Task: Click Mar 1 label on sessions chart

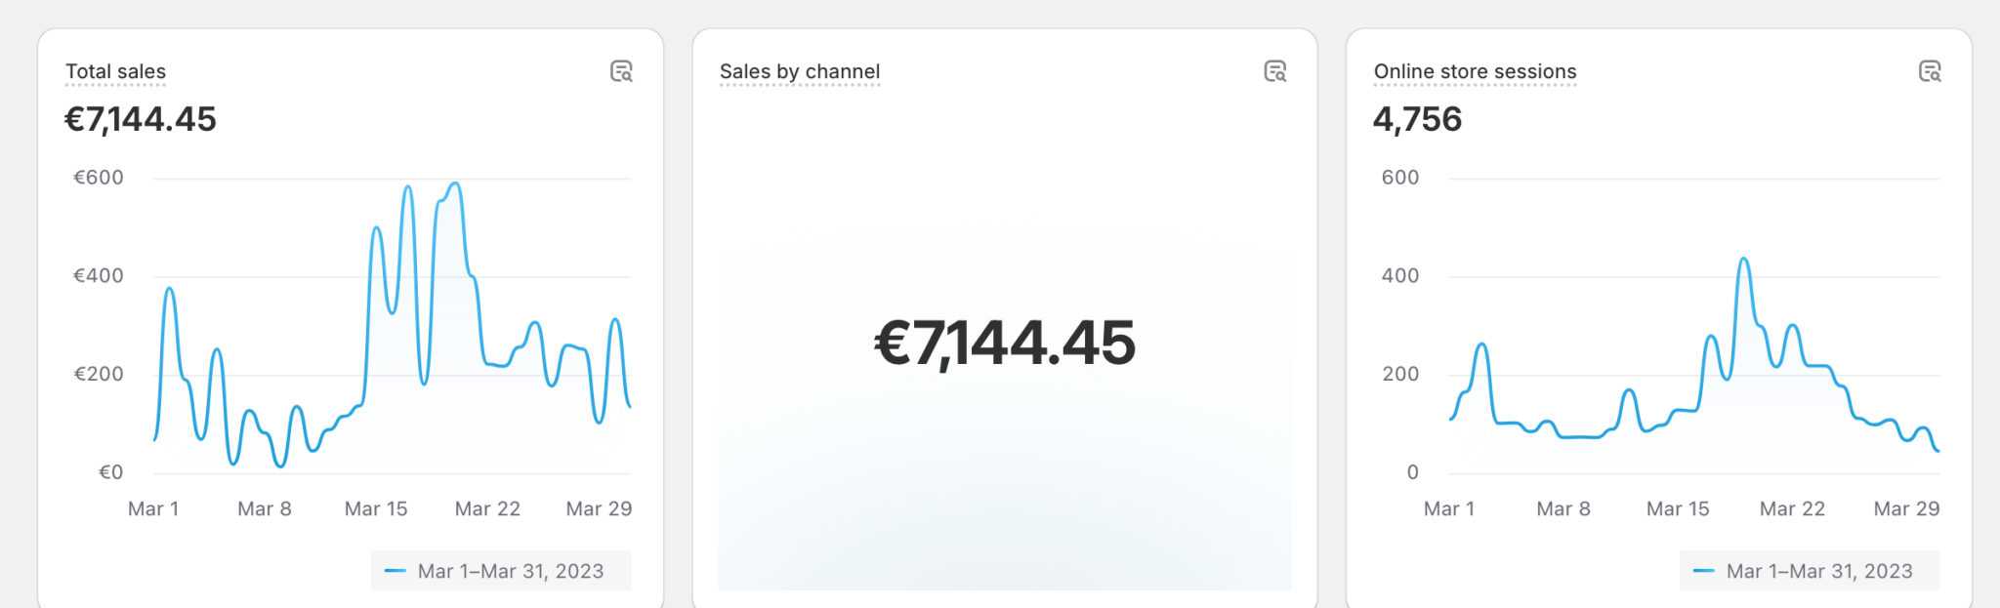Action: [1449, 508]
